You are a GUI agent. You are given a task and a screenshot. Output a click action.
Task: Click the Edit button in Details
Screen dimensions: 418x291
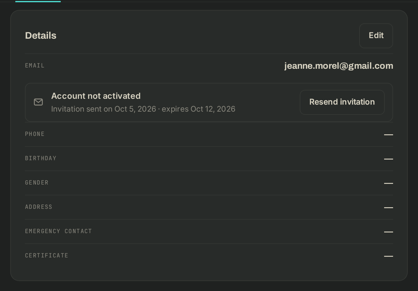coord(376,36)
